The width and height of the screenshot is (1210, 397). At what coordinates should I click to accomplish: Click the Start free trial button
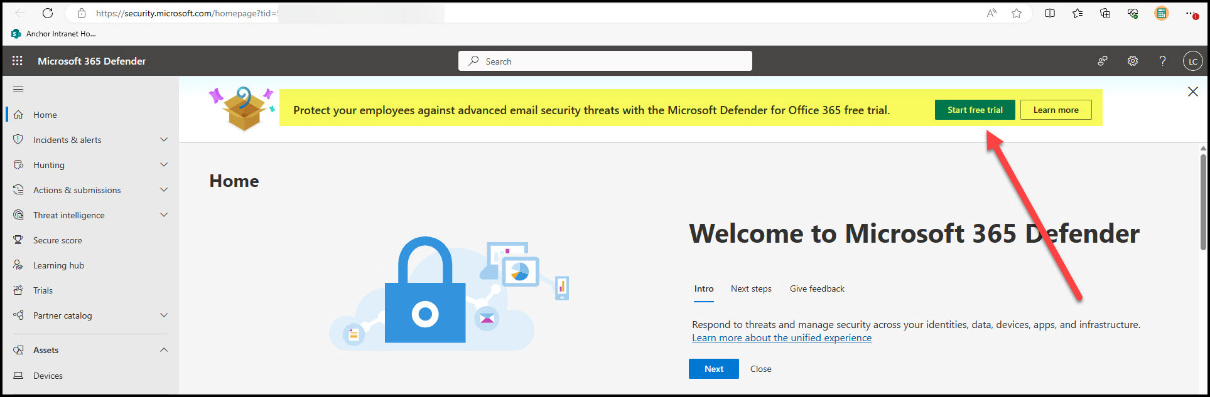975,110
